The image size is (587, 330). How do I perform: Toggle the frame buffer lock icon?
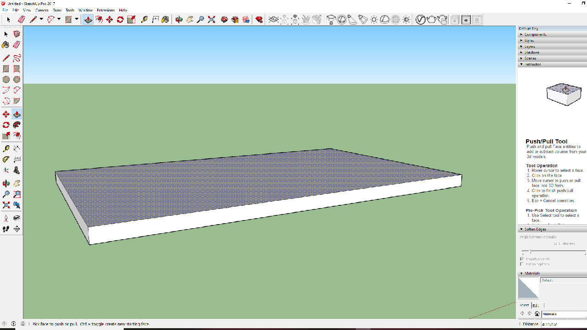pos(477,20)
